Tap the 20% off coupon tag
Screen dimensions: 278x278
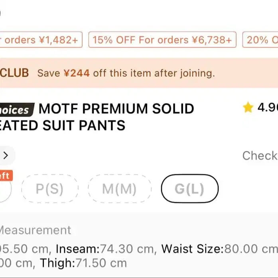point(262,40)
